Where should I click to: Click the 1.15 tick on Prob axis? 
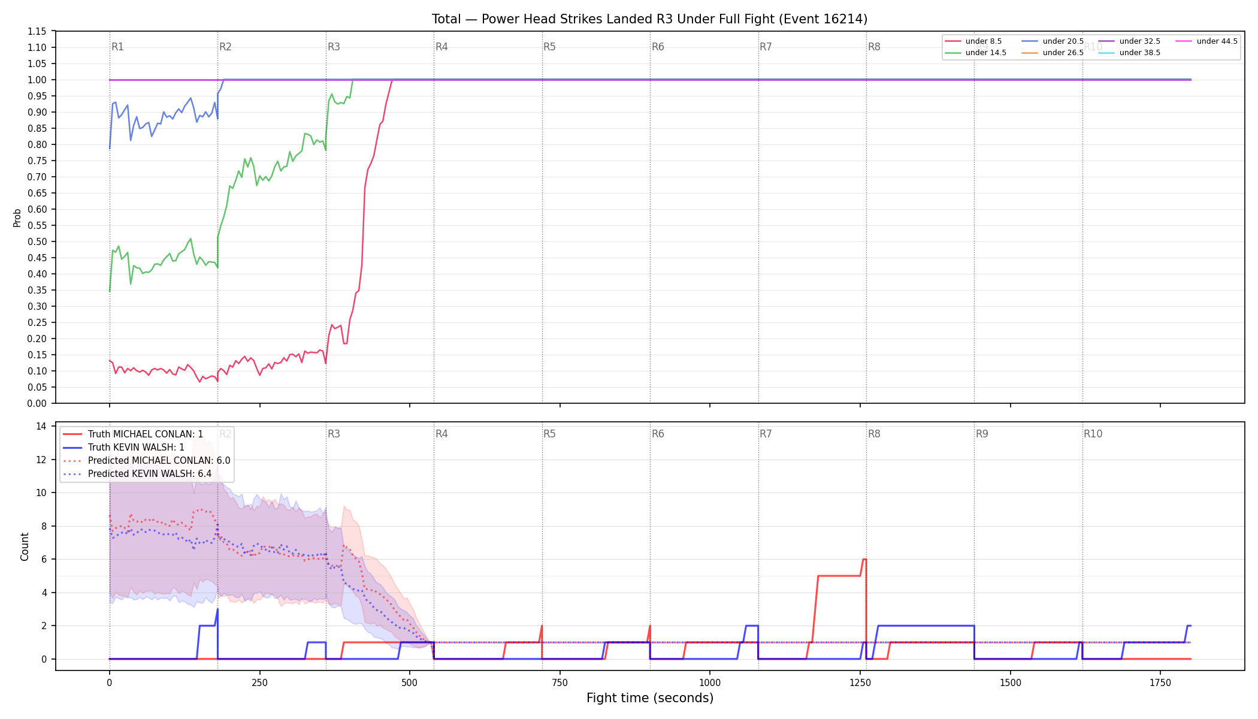pyautogui.click(x=37, y=32)
